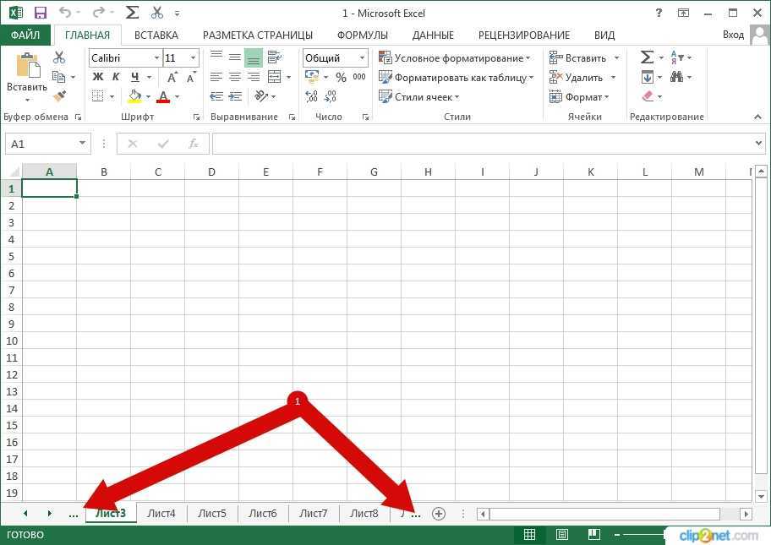Image resolution: width=771 pixels, height=545 pixels.
Task: Open Стили ячеек gallery
Action: [419, 97]
